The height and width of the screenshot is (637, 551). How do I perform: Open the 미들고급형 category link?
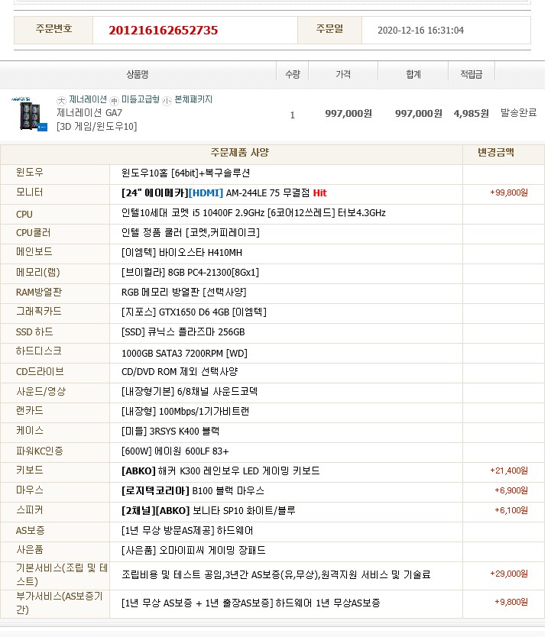[x=141, y=99]
